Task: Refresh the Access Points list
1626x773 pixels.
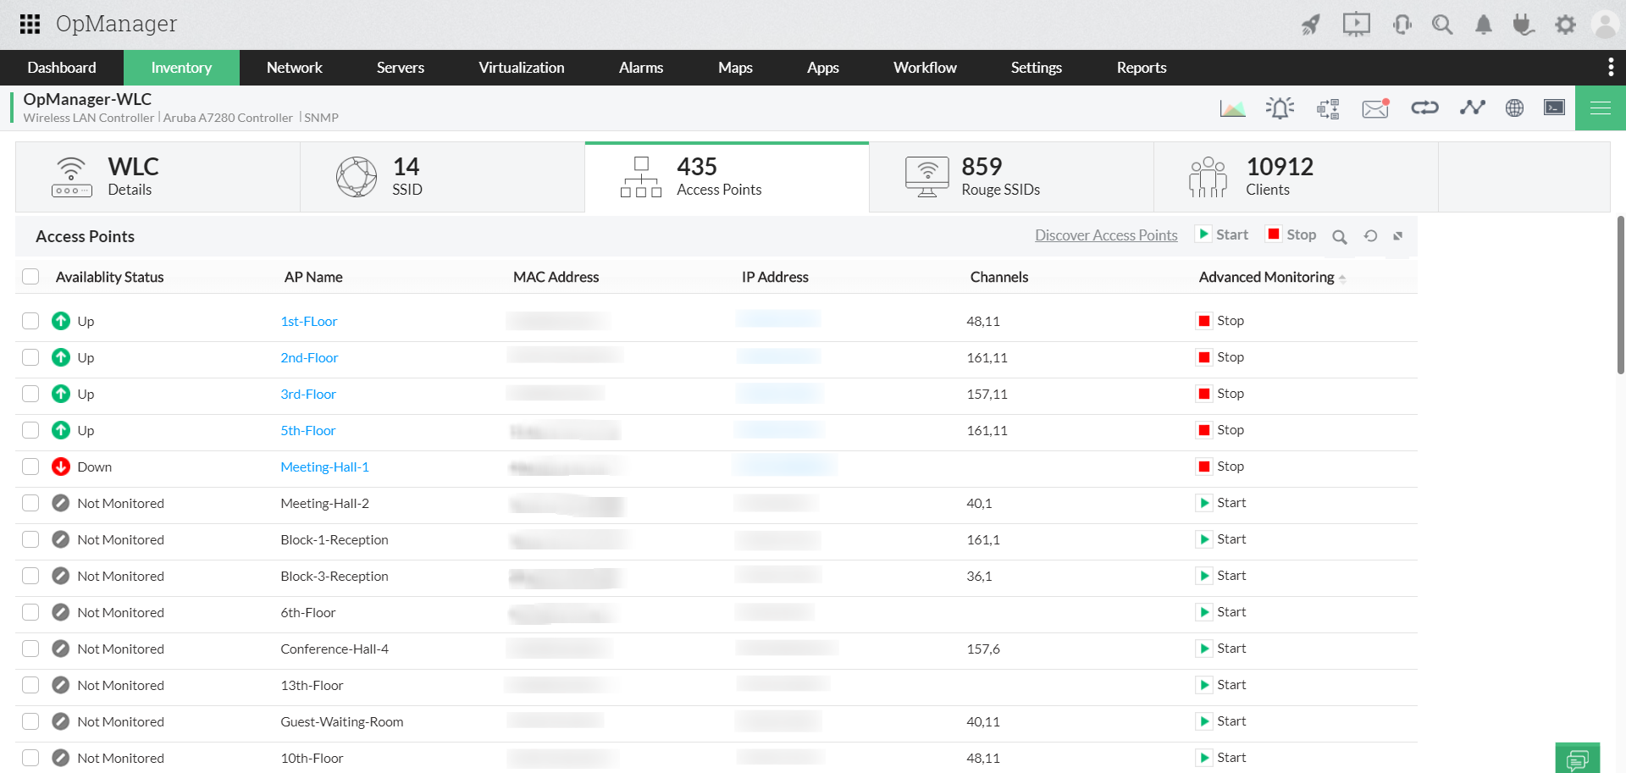Action: pyautogui.click(x=1370, y=236)
